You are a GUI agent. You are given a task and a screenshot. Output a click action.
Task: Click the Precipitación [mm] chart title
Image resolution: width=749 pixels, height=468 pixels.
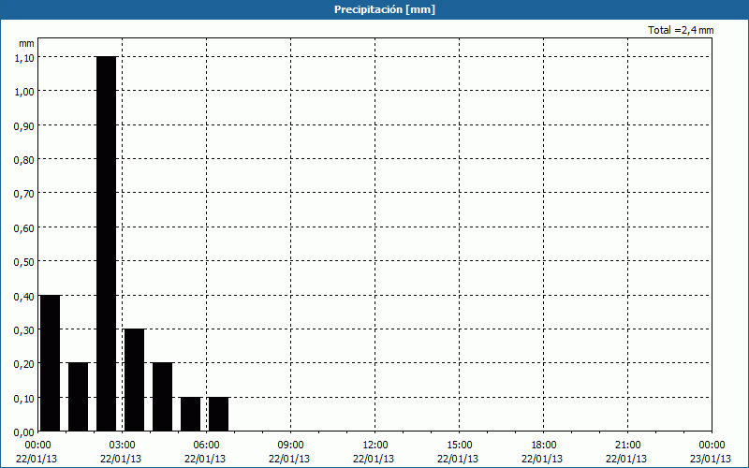(385, 9)
